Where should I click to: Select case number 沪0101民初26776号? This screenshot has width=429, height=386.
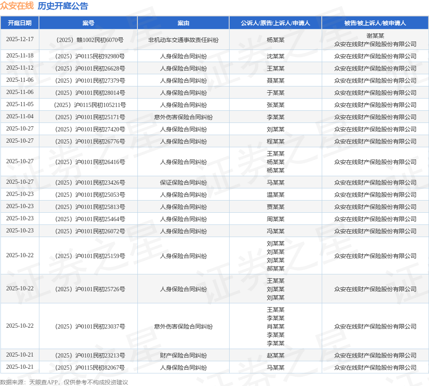[x=90, y=142]
